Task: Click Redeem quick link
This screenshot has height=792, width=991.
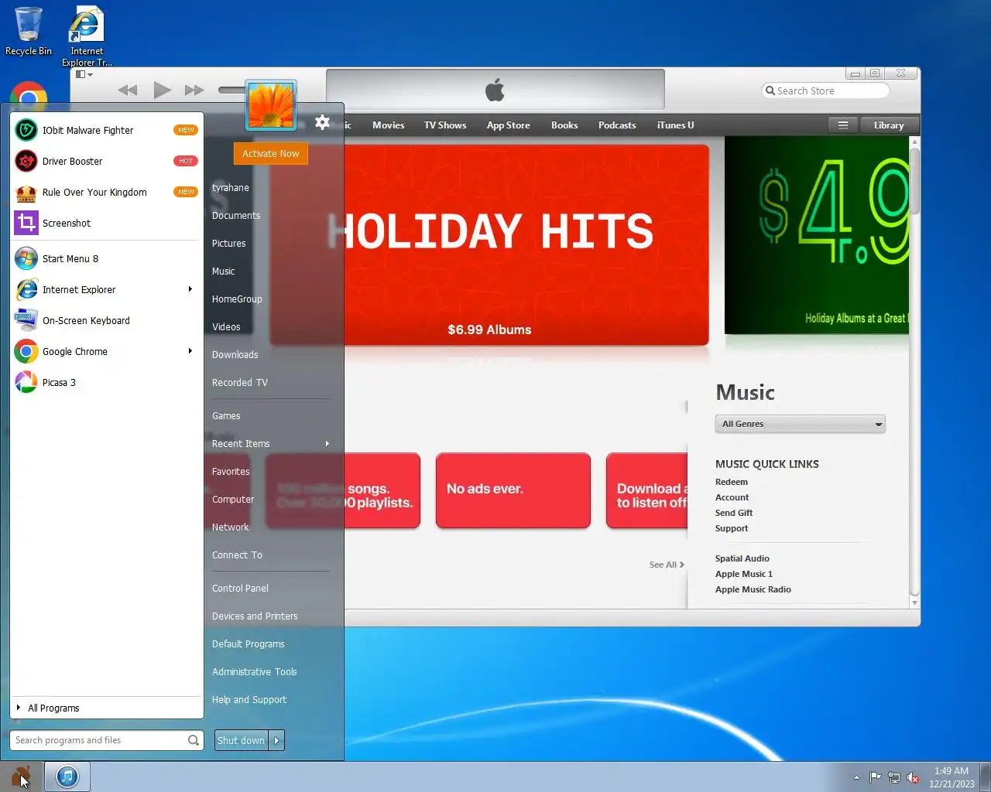Action: click(732, 482)
